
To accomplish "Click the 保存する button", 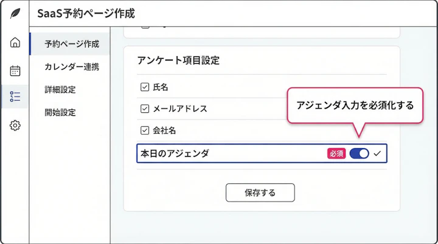I will 260,192.
